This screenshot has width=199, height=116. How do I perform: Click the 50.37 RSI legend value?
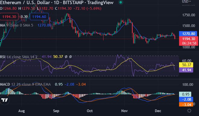[58, 57]
